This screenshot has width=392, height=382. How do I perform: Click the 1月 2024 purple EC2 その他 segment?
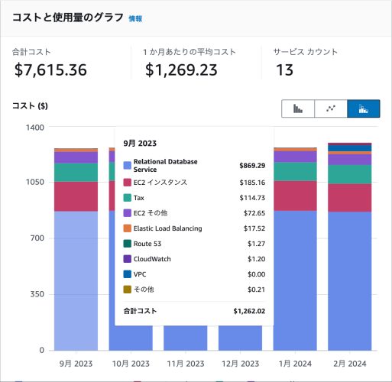point(295,157)
